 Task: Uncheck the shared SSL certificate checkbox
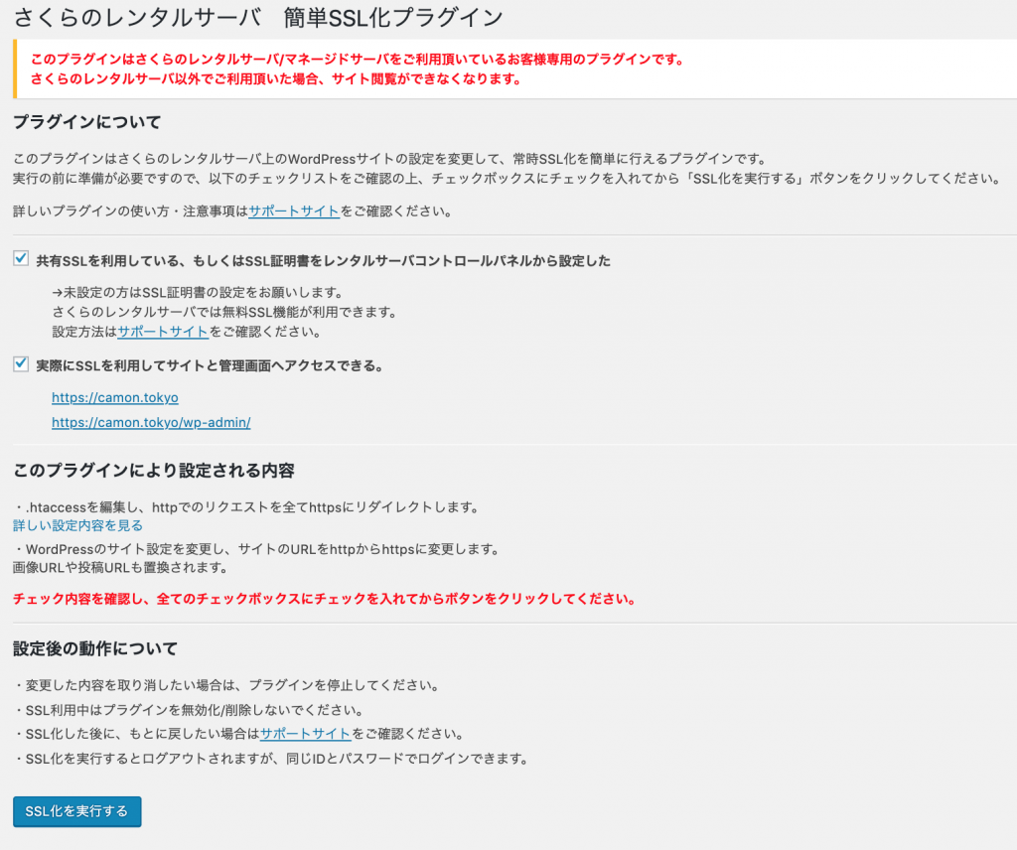21,259
